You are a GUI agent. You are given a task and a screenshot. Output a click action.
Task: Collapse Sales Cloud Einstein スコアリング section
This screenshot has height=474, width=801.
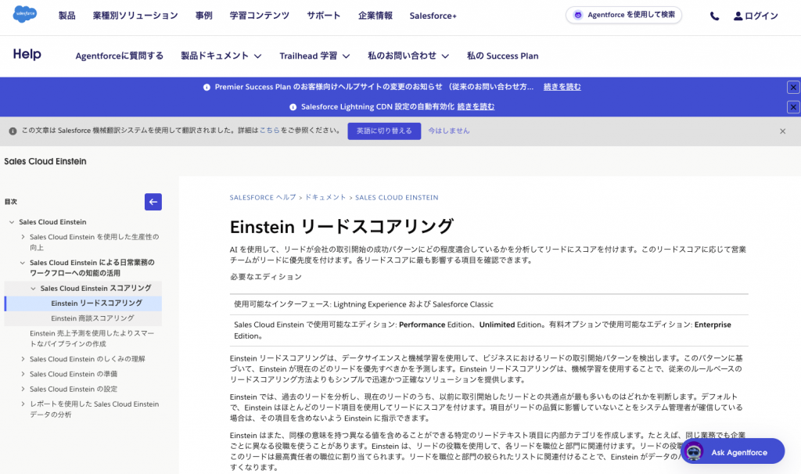coord(33,289)
